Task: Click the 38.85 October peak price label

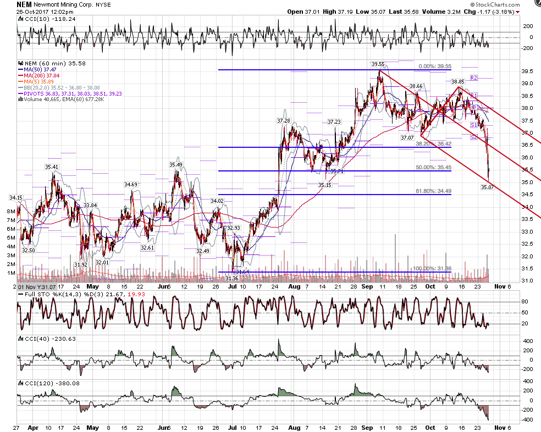Action: click(x=458, y=82)
